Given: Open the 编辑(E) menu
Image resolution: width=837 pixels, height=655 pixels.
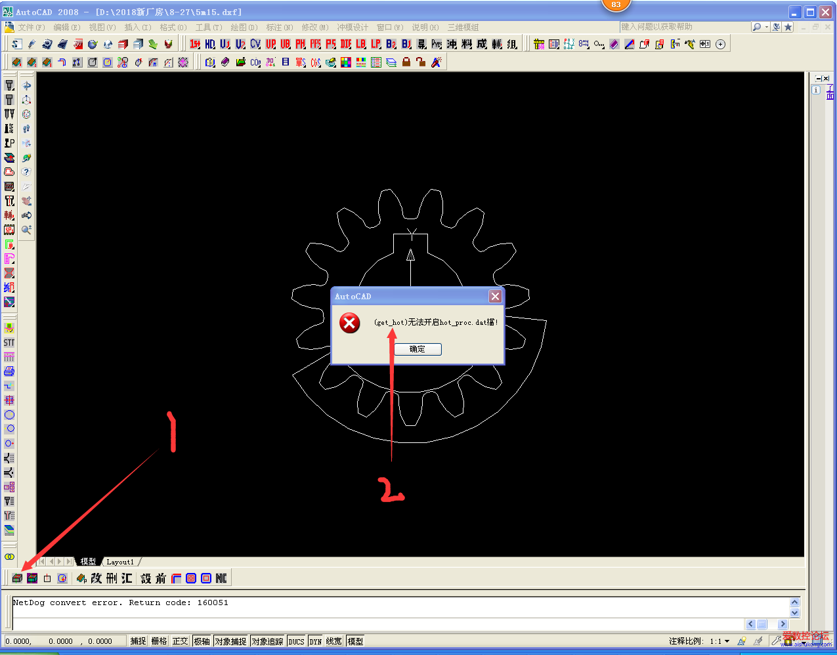Looking at the screenshot, I should 67,28.
